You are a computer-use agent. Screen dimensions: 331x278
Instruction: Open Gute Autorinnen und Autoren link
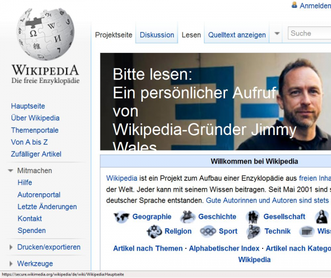[267, 200]
